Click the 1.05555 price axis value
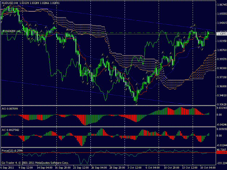Image resolution: width=227 pixels, height=170 pixels. point(222,14)
